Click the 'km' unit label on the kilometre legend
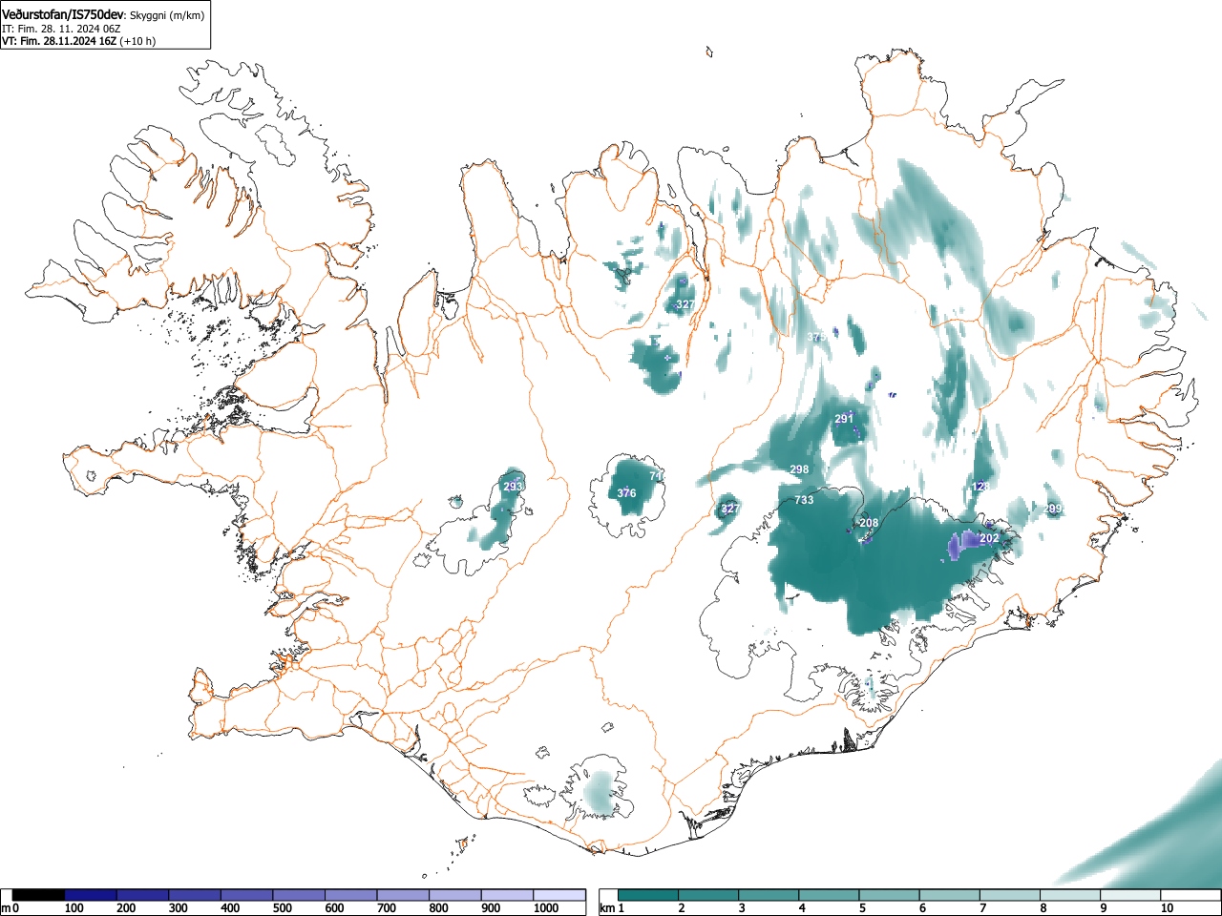 pyautogui.click(x=607, y=907)
